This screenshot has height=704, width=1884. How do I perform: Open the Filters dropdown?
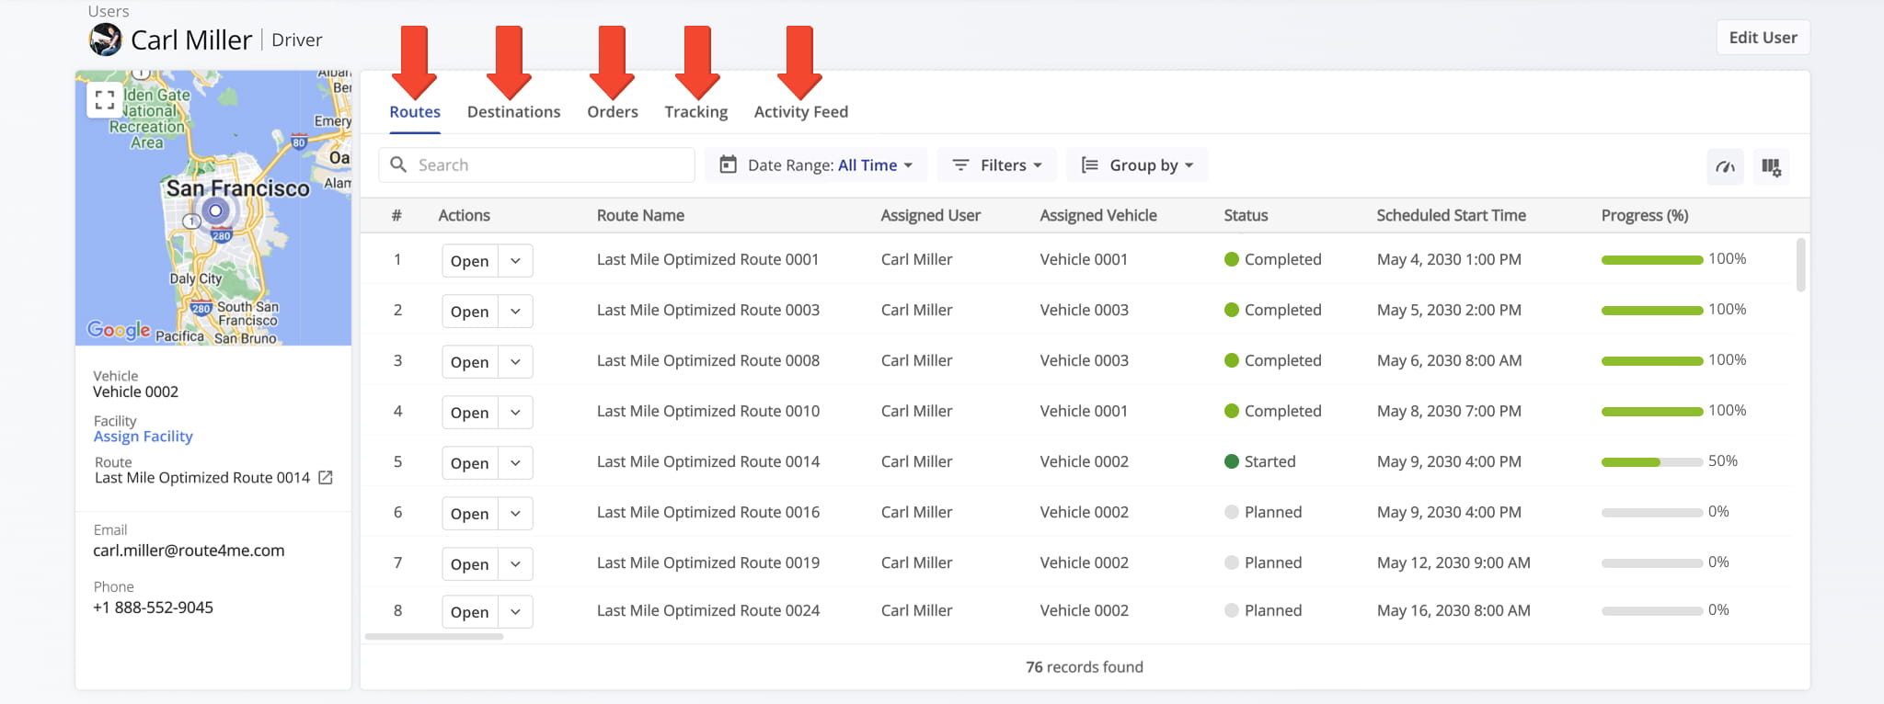[997, 165]
